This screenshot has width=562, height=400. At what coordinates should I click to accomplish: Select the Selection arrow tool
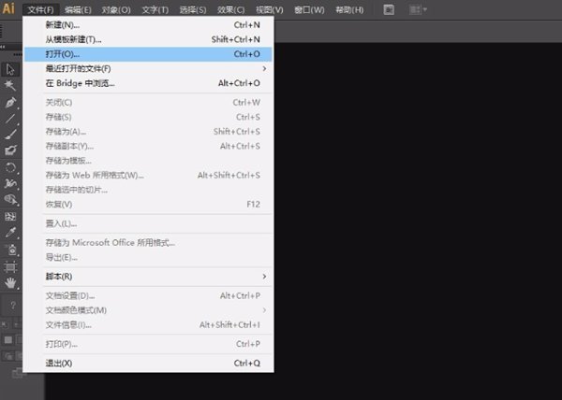tap(10, 69)
